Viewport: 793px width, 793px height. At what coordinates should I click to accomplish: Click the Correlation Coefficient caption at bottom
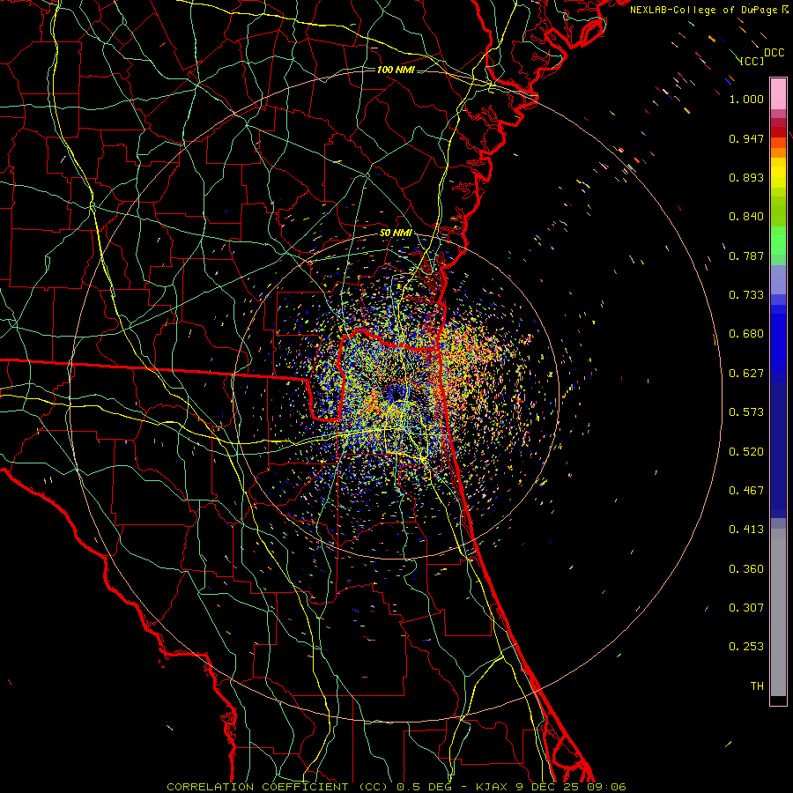[396, 787]
